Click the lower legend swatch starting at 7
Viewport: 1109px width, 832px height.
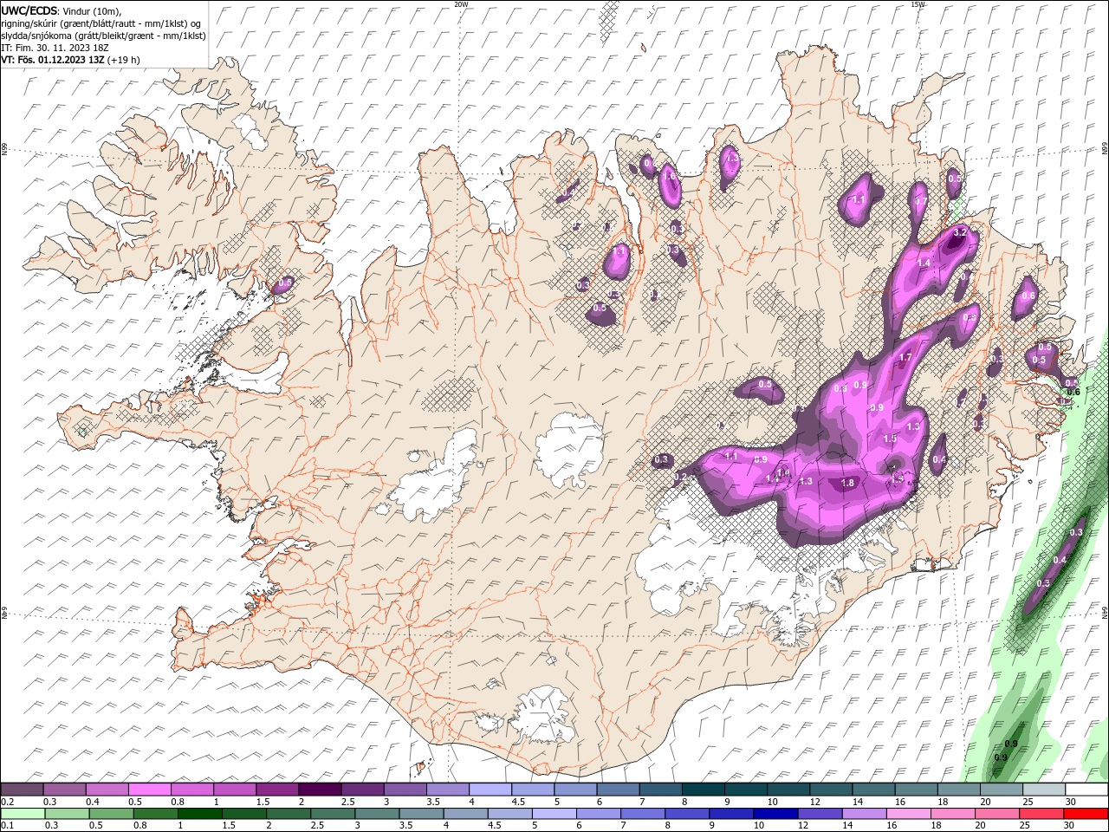(642, 814)
